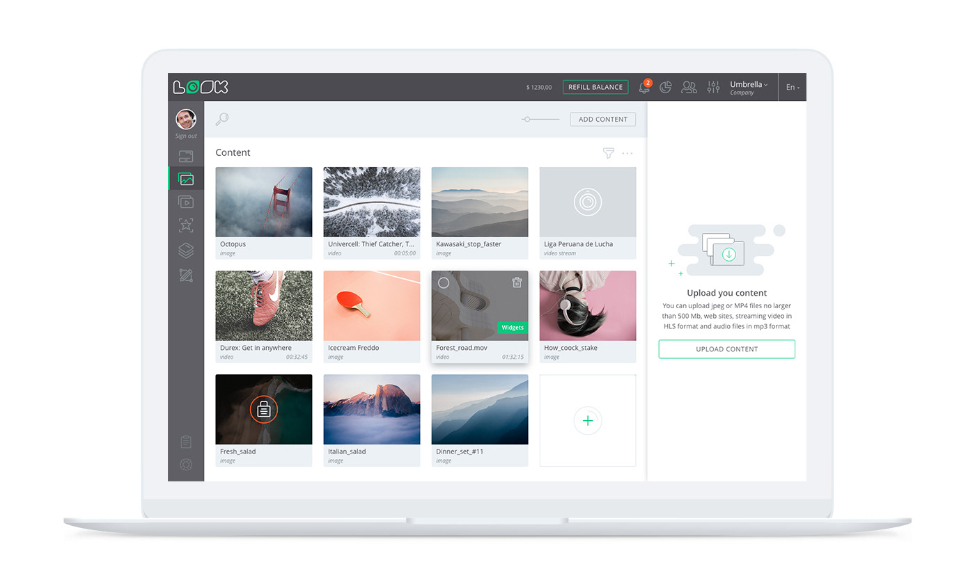The image size is (975, 576).
Task: Click the Widgets tag on Forest_road.mov
Action: coord(513,328)
